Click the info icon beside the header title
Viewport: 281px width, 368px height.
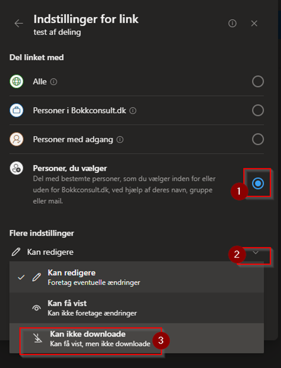pos(232,23)
